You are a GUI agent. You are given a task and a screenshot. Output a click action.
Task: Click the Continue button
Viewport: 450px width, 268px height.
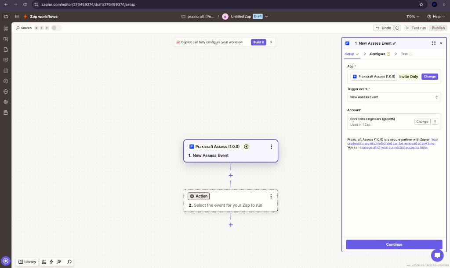coord(394,244)
